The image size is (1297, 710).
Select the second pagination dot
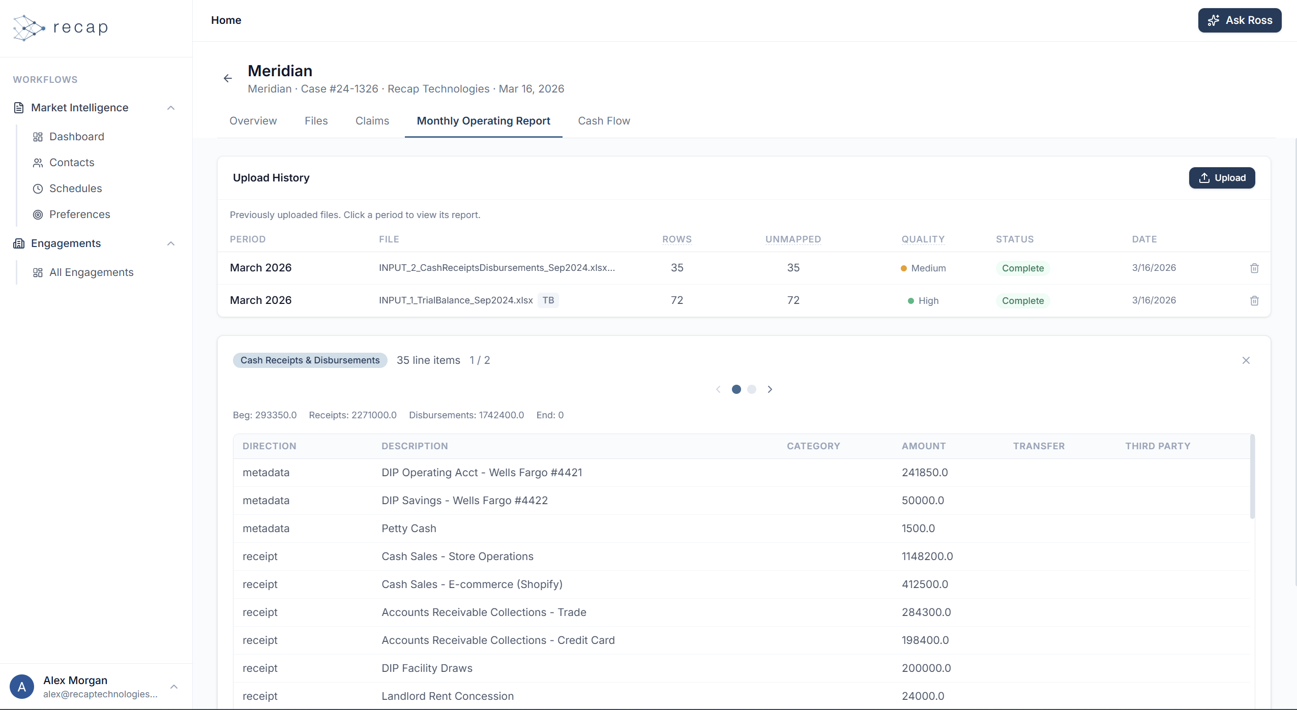pyautogui.click(x=751, y=389)
